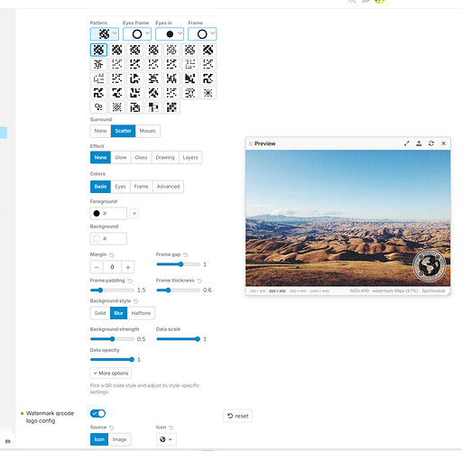This screenshot has width=462, height=451.
Task: Click the reset button
Action: click(x=237, y=416)
